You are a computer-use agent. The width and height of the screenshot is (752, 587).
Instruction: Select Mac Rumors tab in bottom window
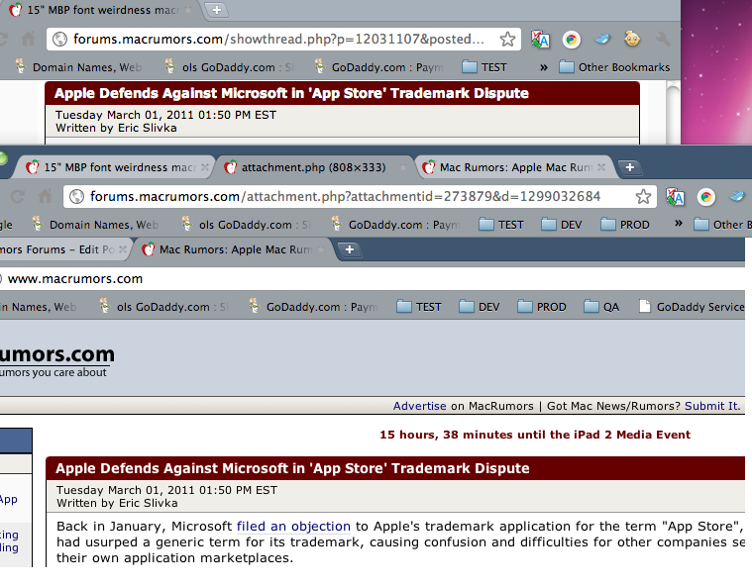[x=235, y=249]
